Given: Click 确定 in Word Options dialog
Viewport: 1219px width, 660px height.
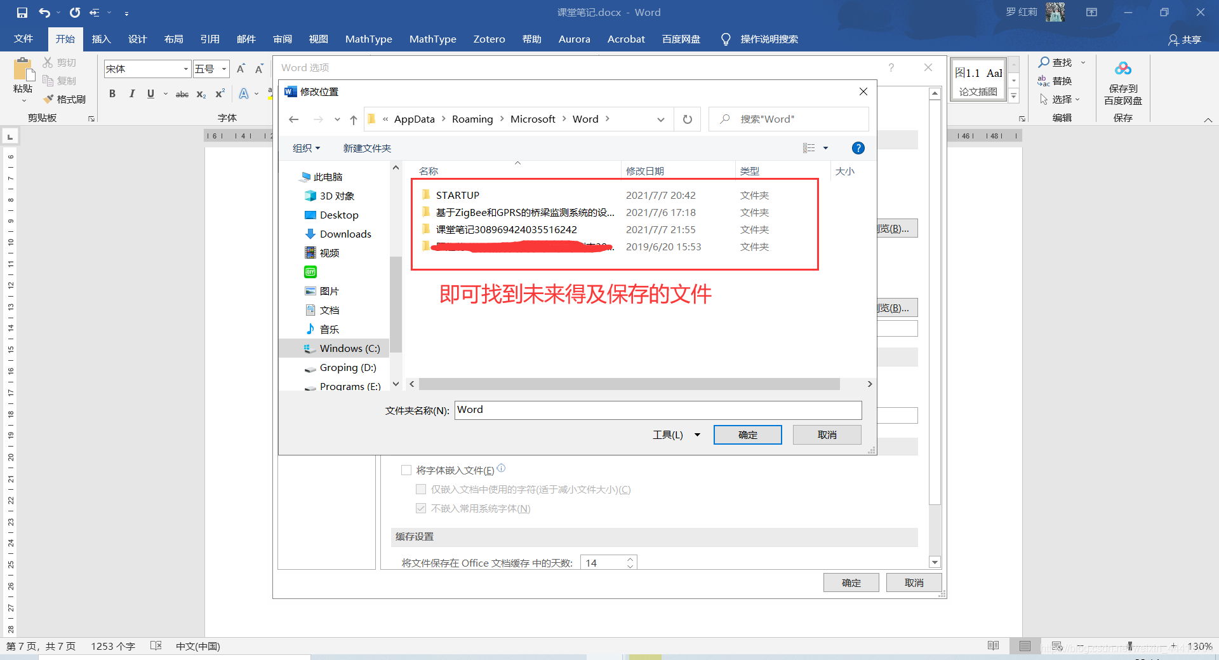Looking at the screenshot, I should pyautogui.click(x=851, y=583).
